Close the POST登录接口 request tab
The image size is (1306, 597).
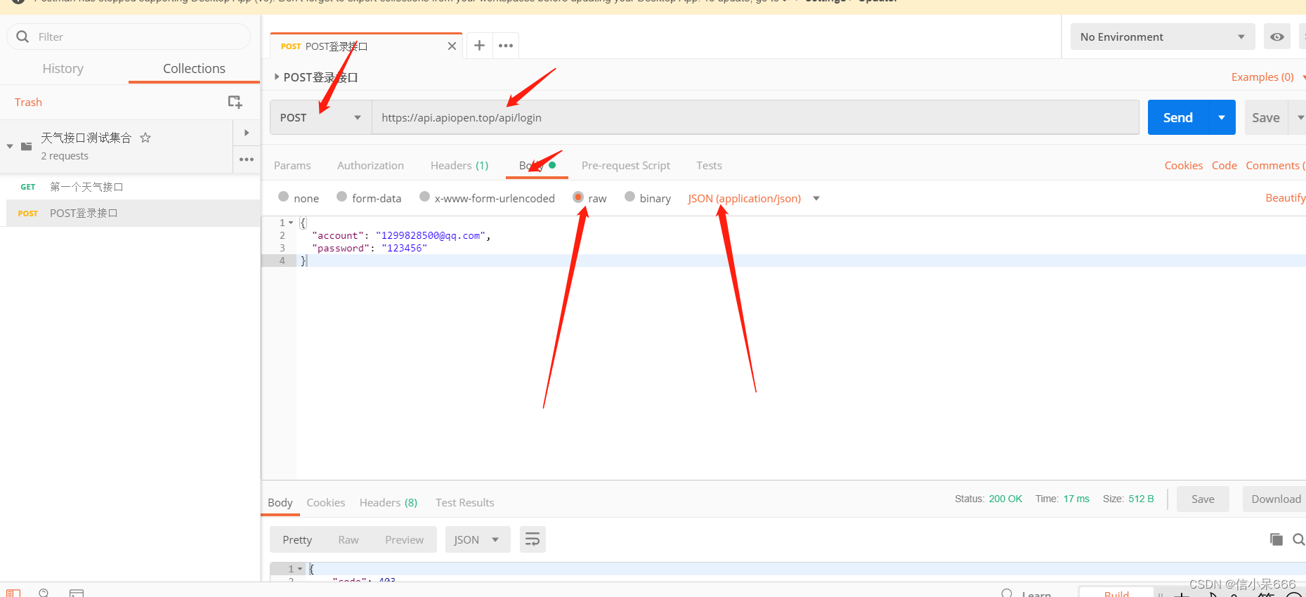pyautogui.click(x=452, y=46)
